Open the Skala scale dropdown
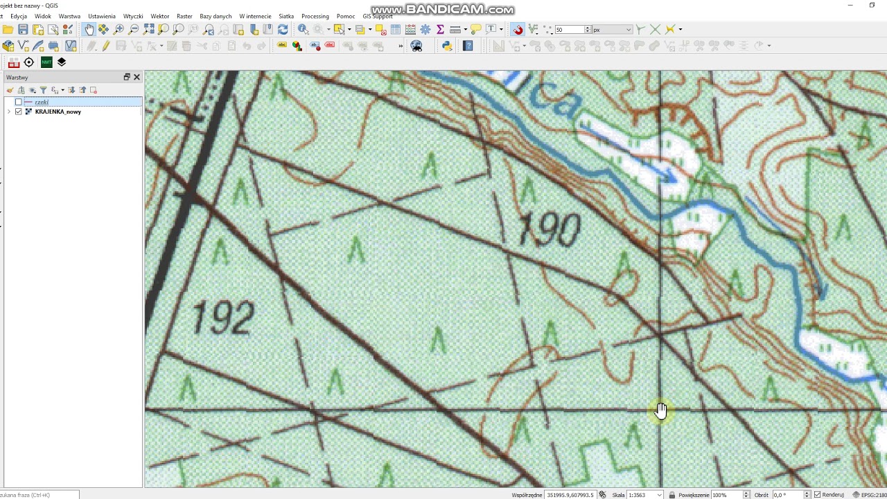 point(660,495)
